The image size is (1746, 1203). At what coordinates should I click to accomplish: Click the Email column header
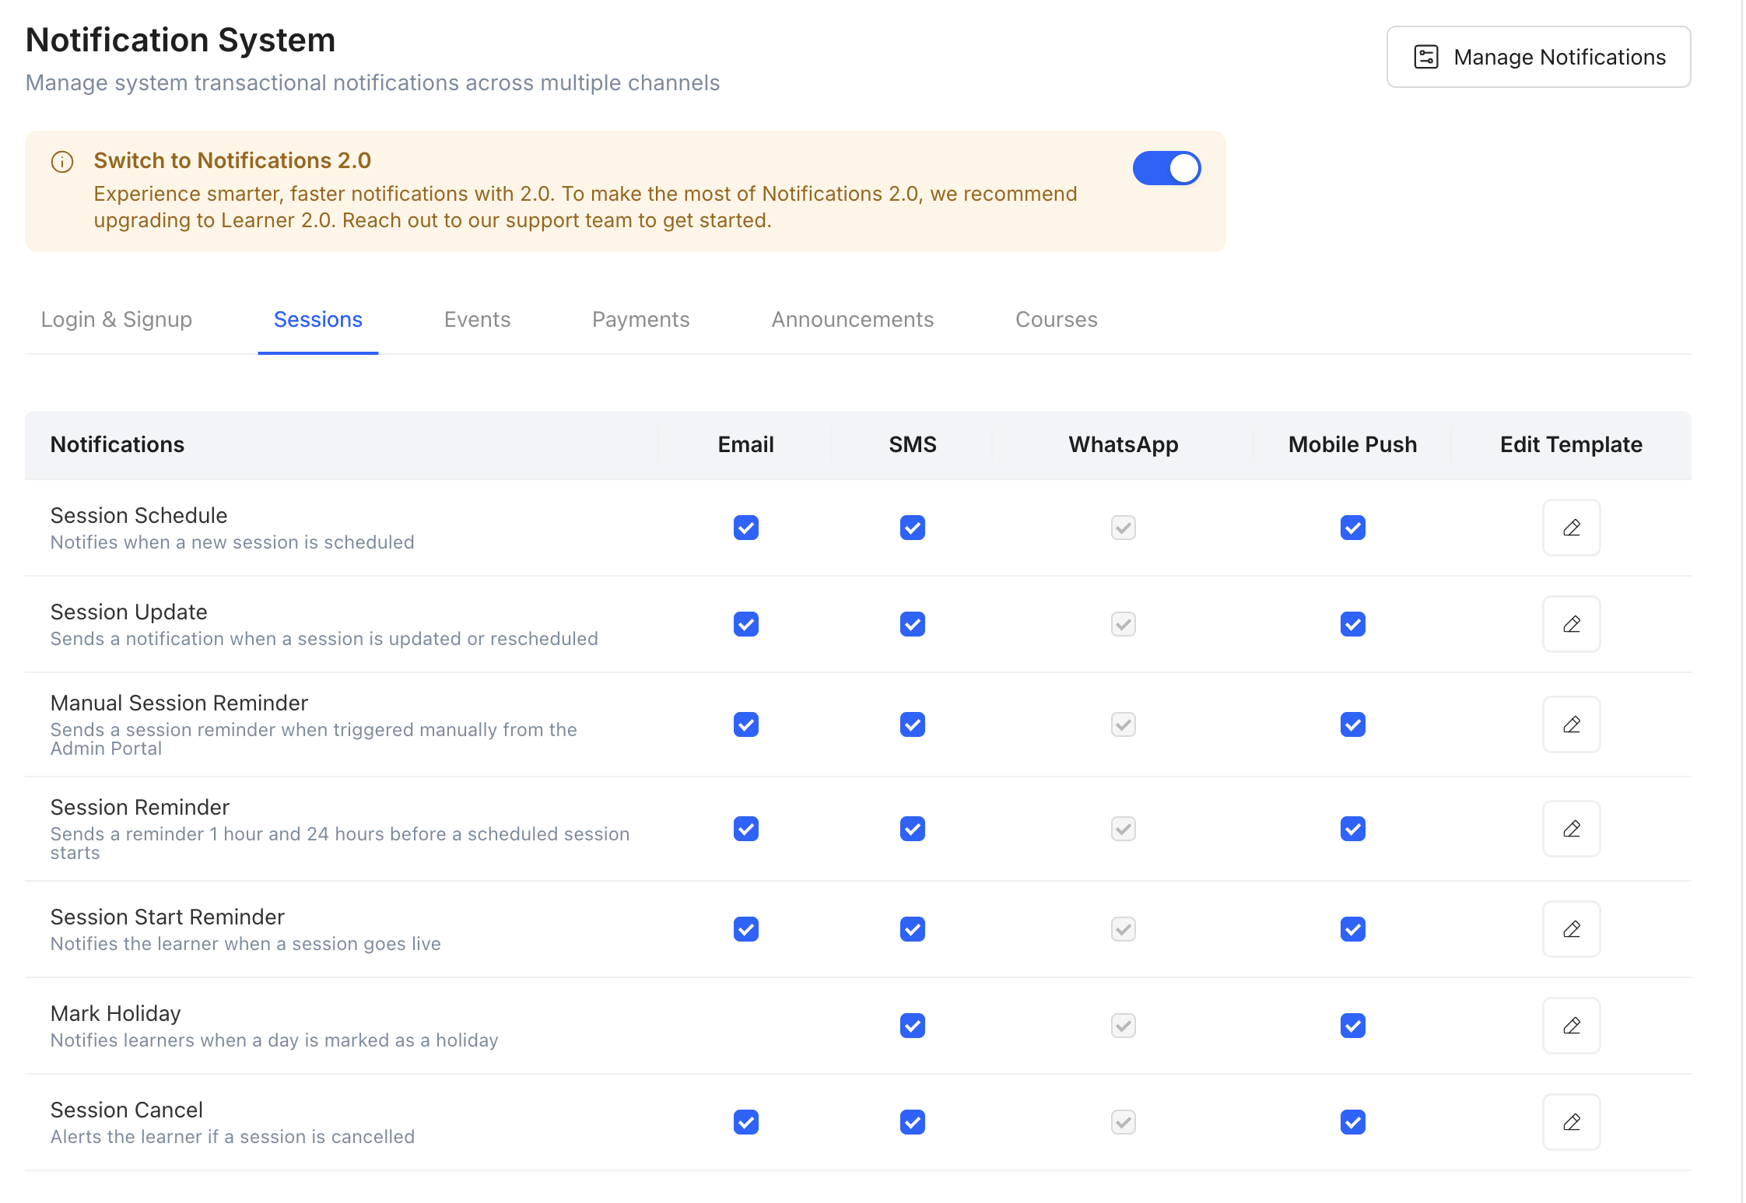746,444
